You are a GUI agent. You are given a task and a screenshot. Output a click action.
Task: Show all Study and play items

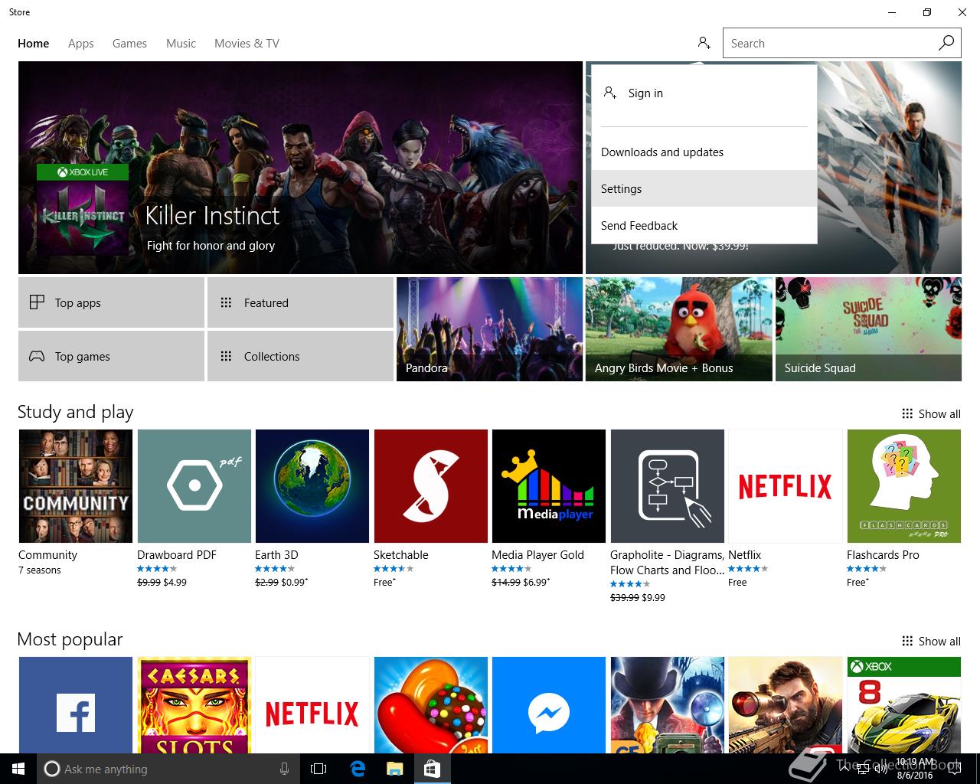(x=931, y=413)
